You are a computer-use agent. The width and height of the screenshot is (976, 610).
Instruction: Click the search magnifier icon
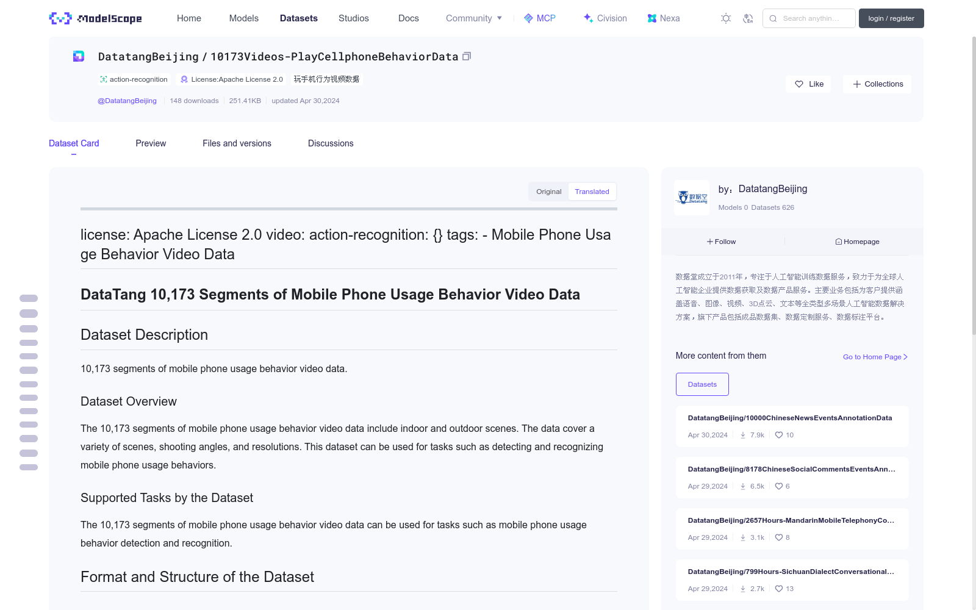[773, 18]
